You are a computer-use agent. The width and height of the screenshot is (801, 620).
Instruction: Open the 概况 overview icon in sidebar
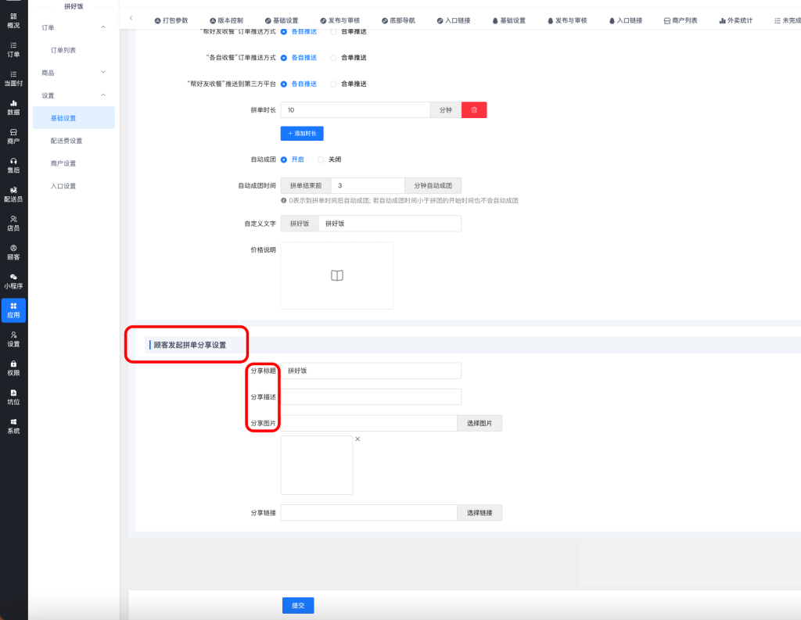point(13,16)
